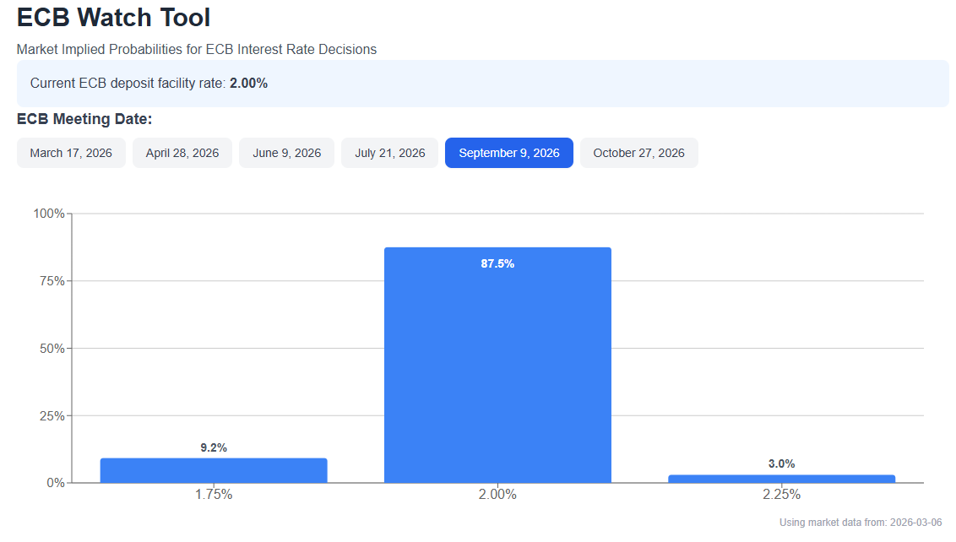Click the 2.00% x-axis label
Screen dimensions: 956x542
[497, 495]
